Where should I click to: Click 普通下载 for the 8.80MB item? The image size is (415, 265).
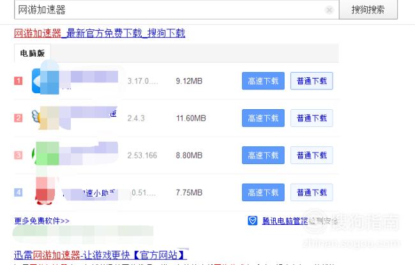(312, 155)
